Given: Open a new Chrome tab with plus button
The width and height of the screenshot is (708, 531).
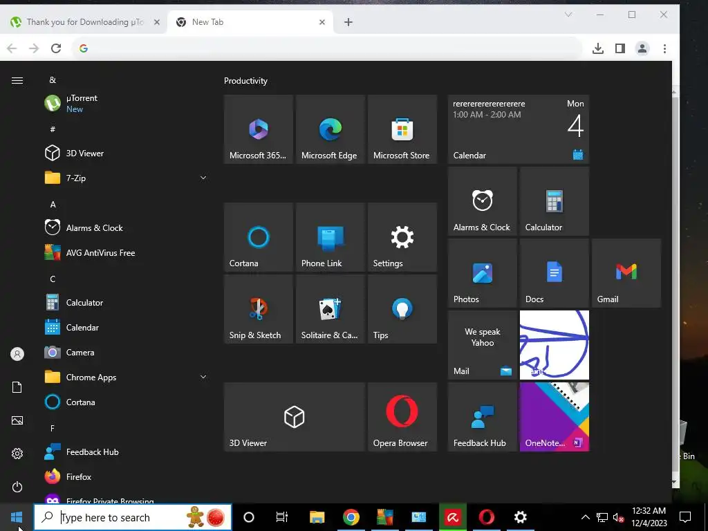Looking at the screenshot, I should point(348,22).
